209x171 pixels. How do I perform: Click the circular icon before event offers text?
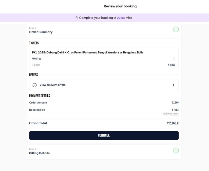click(34, 85)
